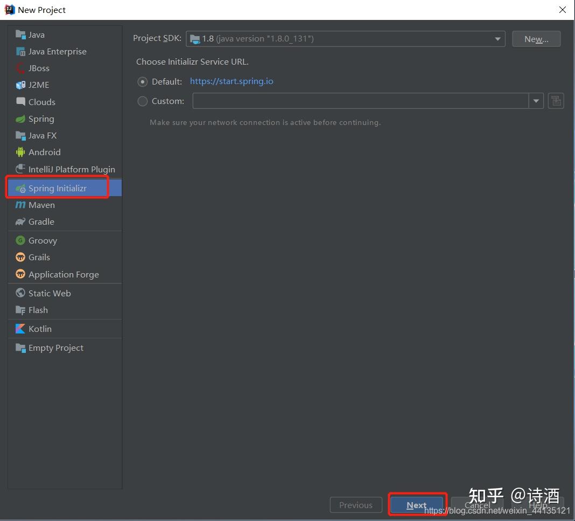Open the https://start.spring.io link
Viewport: 575px width, 521px height.
[x=232, y=81]
